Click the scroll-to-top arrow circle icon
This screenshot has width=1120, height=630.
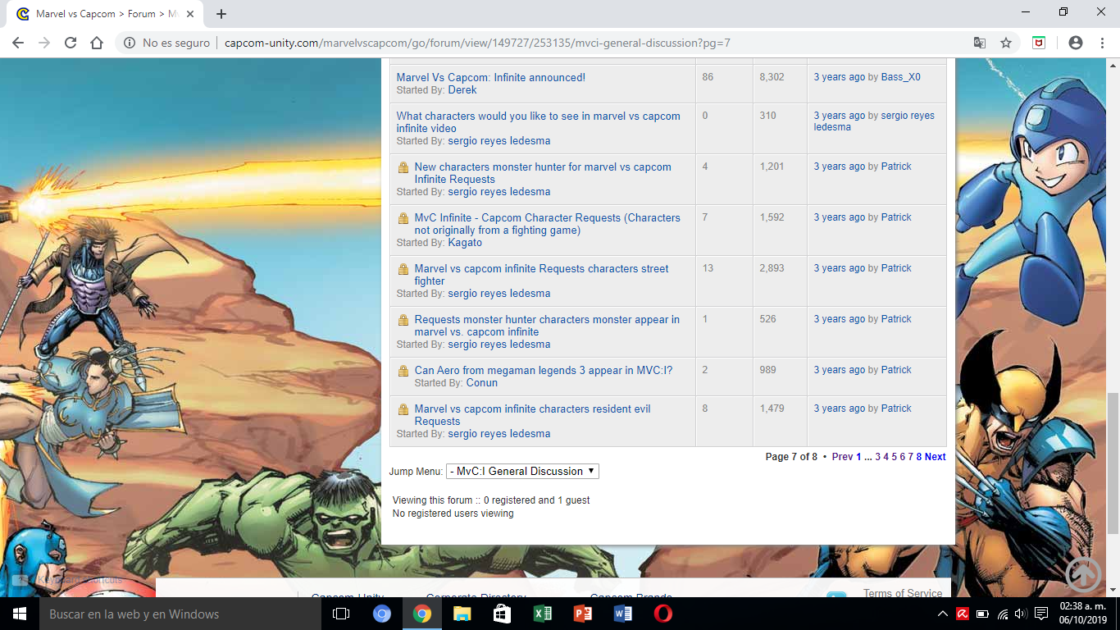point(1083,573)
